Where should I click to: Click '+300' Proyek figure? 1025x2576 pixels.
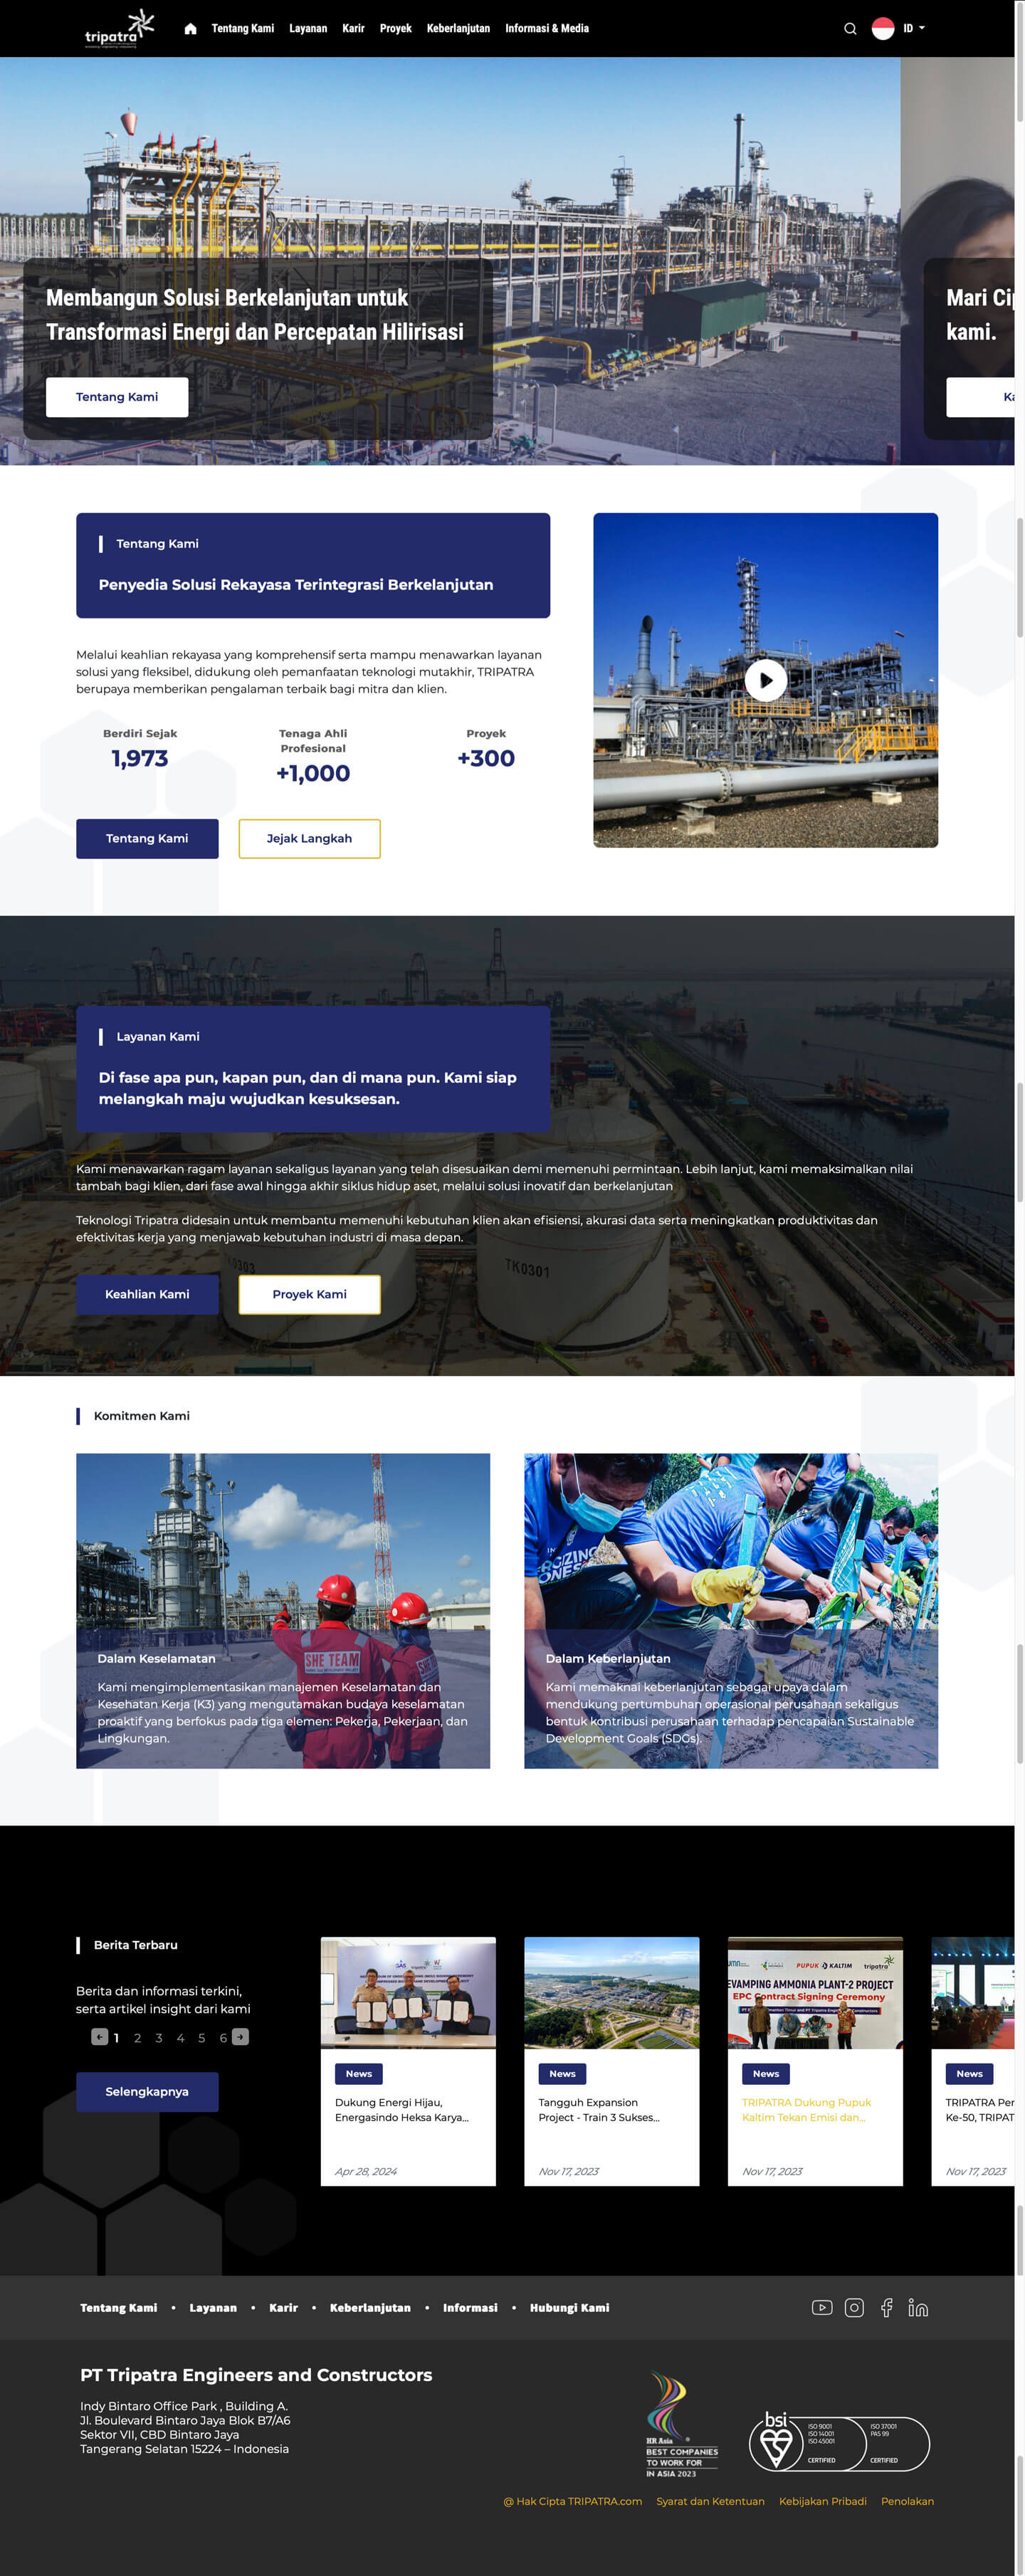[x=486, y=758]
